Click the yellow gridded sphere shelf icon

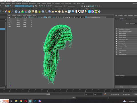tap(36, 12)
